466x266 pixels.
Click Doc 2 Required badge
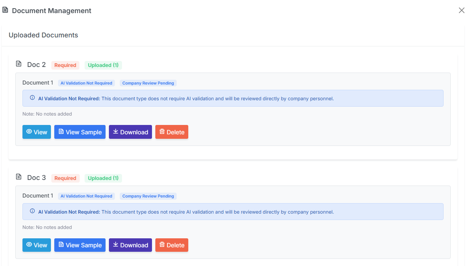point(65,65)
